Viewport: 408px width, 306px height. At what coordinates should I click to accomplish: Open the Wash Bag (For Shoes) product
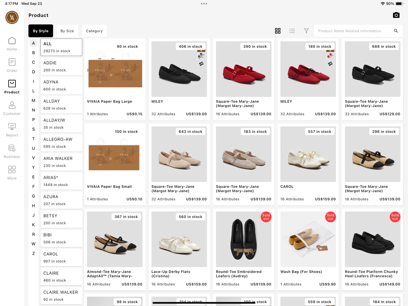click(308, 250)
